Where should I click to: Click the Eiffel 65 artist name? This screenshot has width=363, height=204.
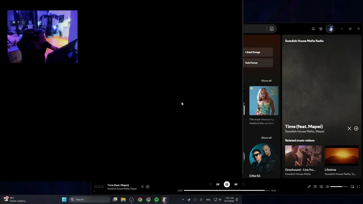pyautogui.click(x=255, y=176)
